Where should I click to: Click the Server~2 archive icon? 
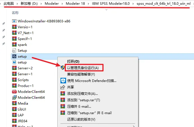14,68
